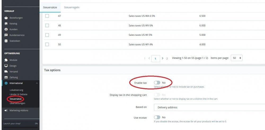Click the Katalog store icon
Image resolution: width=265 pixels, height=130 pixels.
coord(6,24)
